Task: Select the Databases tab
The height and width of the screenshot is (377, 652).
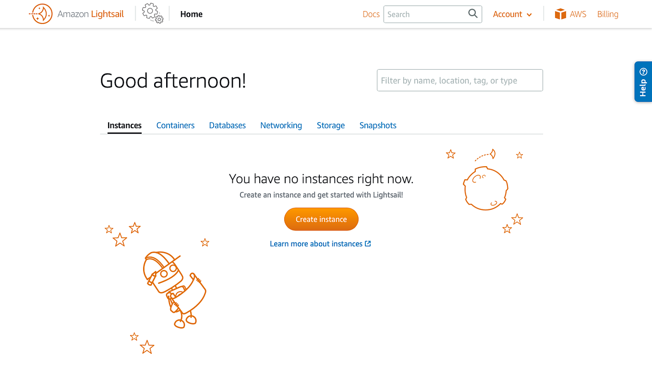Action: (227, 125)
